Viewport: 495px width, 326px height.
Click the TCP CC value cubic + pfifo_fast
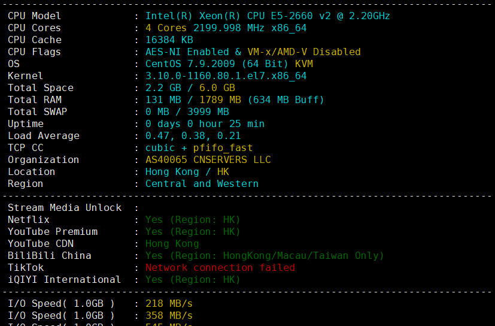click(x=199, y=148)
